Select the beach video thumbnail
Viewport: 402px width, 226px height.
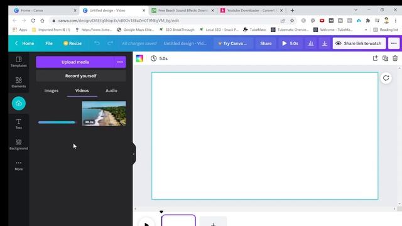tap(104, 113)
